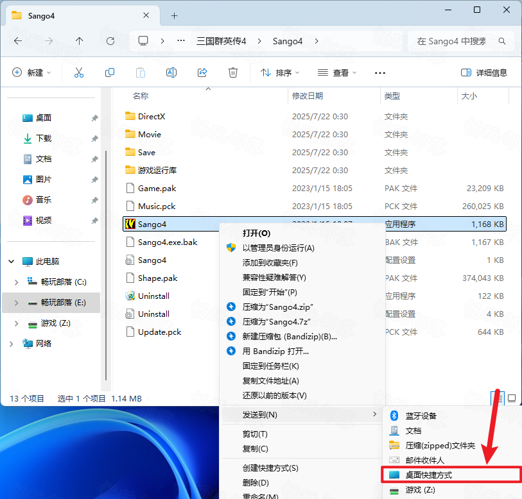Click the Rename icon in toolbar
This screenshot has width=522, height=499.
click(171, 72)
